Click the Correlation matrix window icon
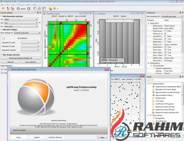This screenshot has height=141, width=184. [x=44, y=14]
